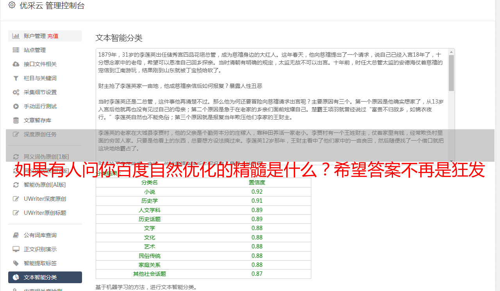Click the text area scrollbar thumb
The width and height of the screenshot is (500, 291).
(x=452, y=73)
